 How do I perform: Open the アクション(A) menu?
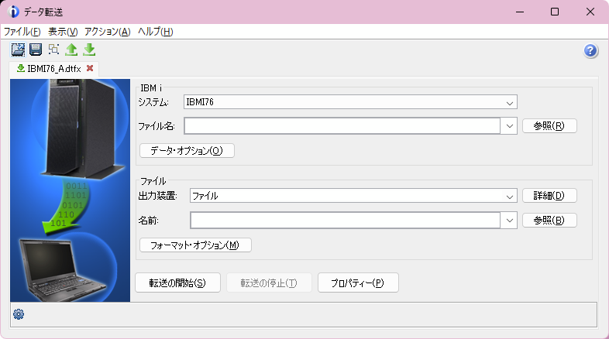(x=108, y=32)
